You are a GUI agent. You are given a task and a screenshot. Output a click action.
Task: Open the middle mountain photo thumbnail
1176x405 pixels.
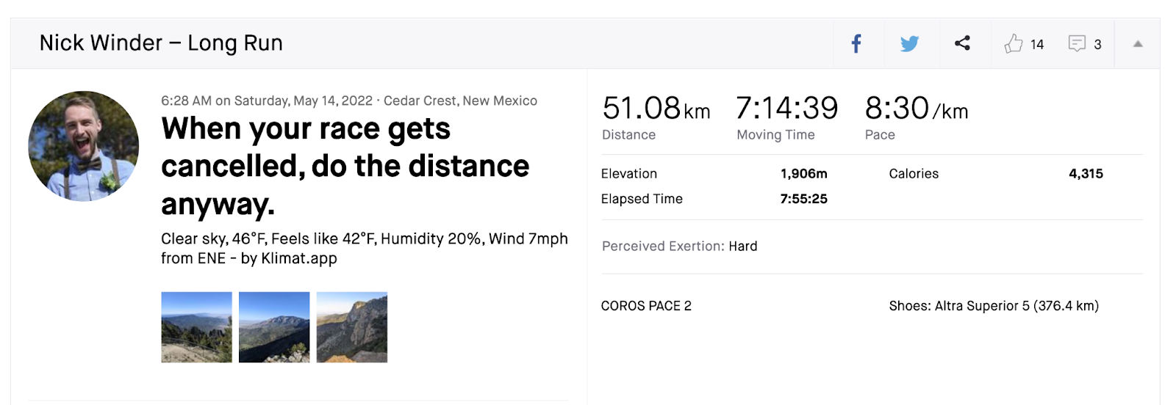click(x=274, y=327)
